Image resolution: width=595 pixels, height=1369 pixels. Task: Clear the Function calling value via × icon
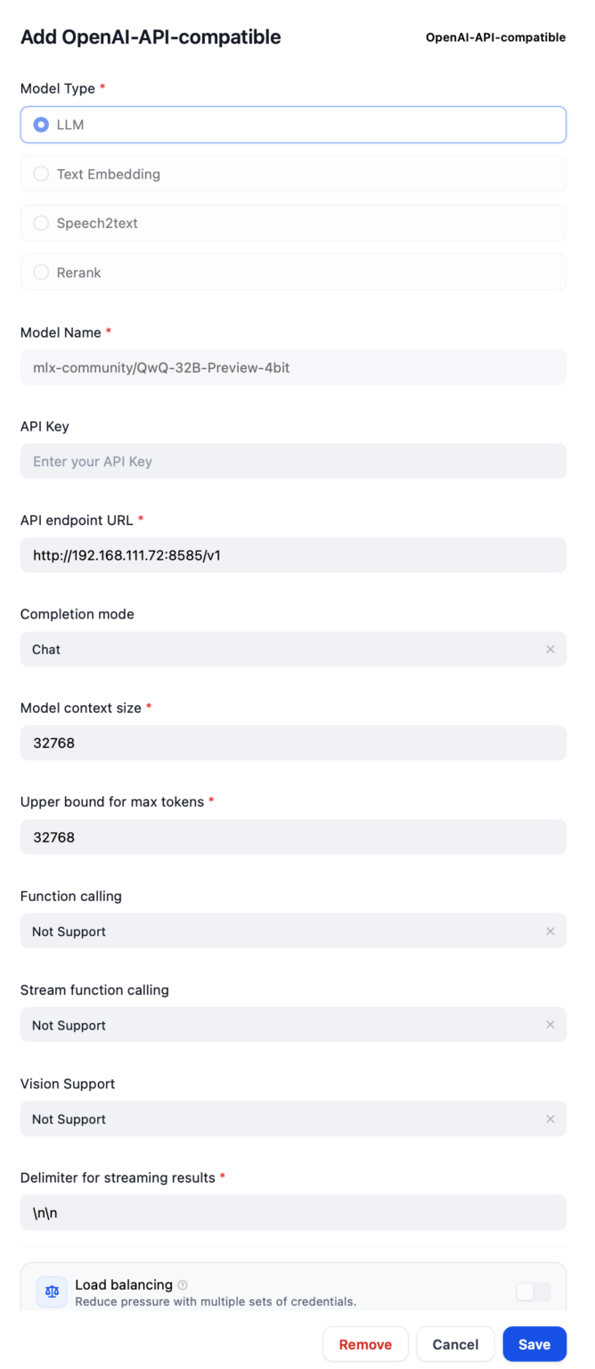coord(550,930)
